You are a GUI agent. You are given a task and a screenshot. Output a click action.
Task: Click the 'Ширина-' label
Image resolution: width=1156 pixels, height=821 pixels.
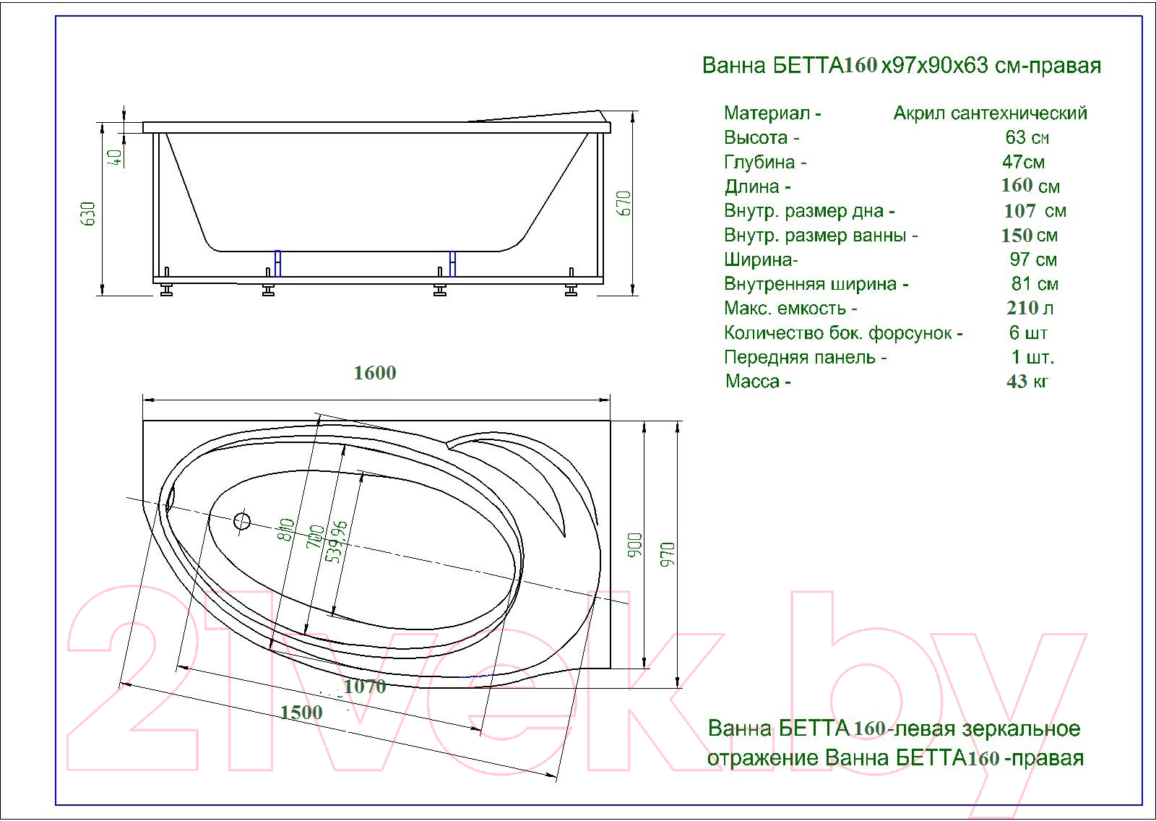[x=761, y=259]
